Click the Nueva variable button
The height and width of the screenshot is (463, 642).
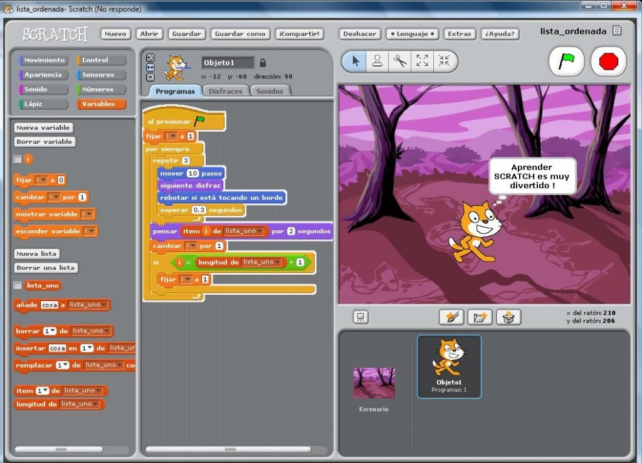(x=43, y=127)
